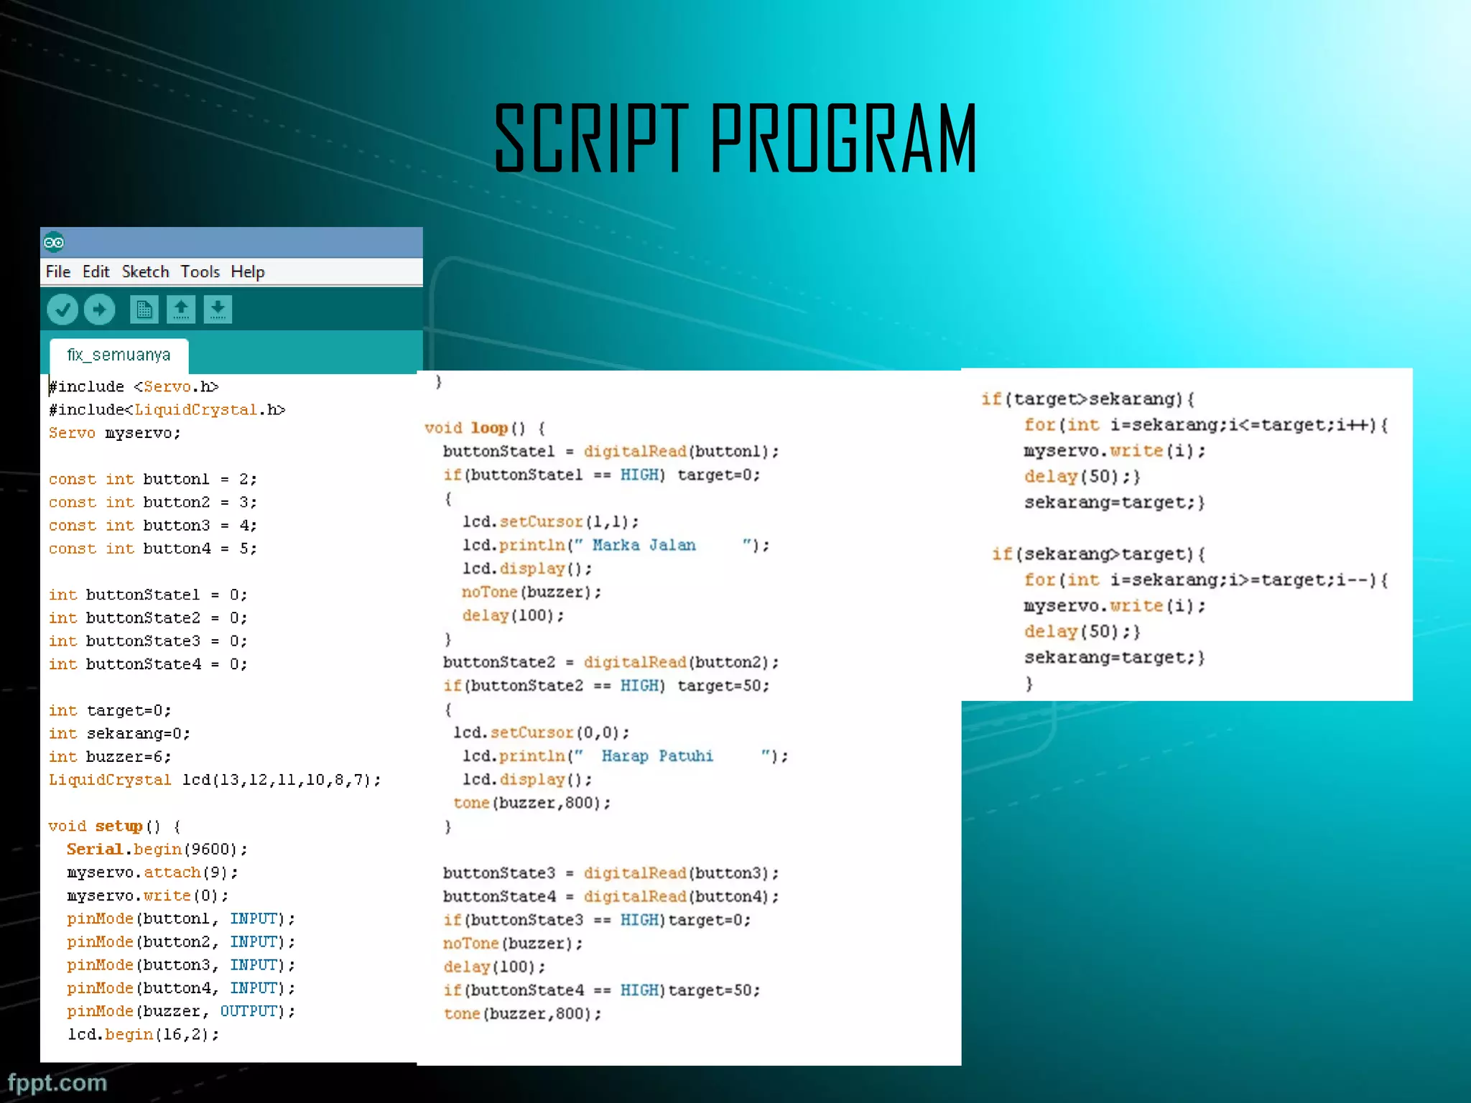Screen dimensions: 1471x1103
Task: Click the Serial.begin(9600) line
Action: coord(157,850)
